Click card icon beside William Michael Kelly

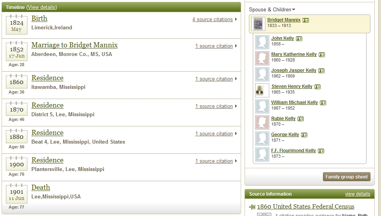[323, 103]
